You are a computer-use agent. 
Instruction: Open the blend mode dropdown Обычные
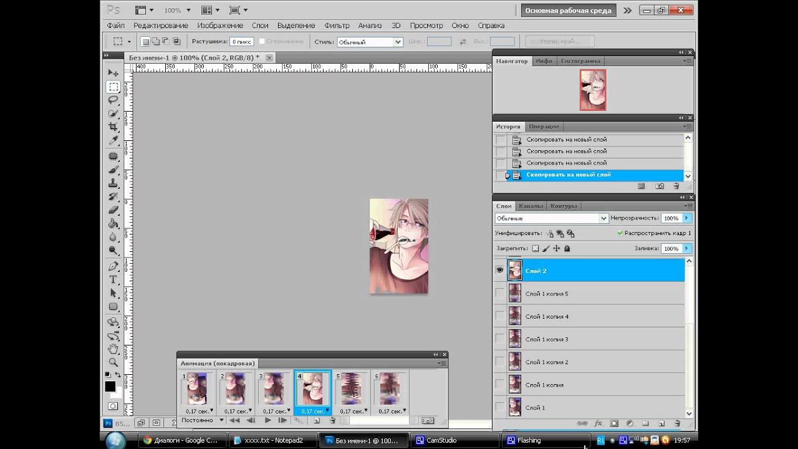[551, 218]
